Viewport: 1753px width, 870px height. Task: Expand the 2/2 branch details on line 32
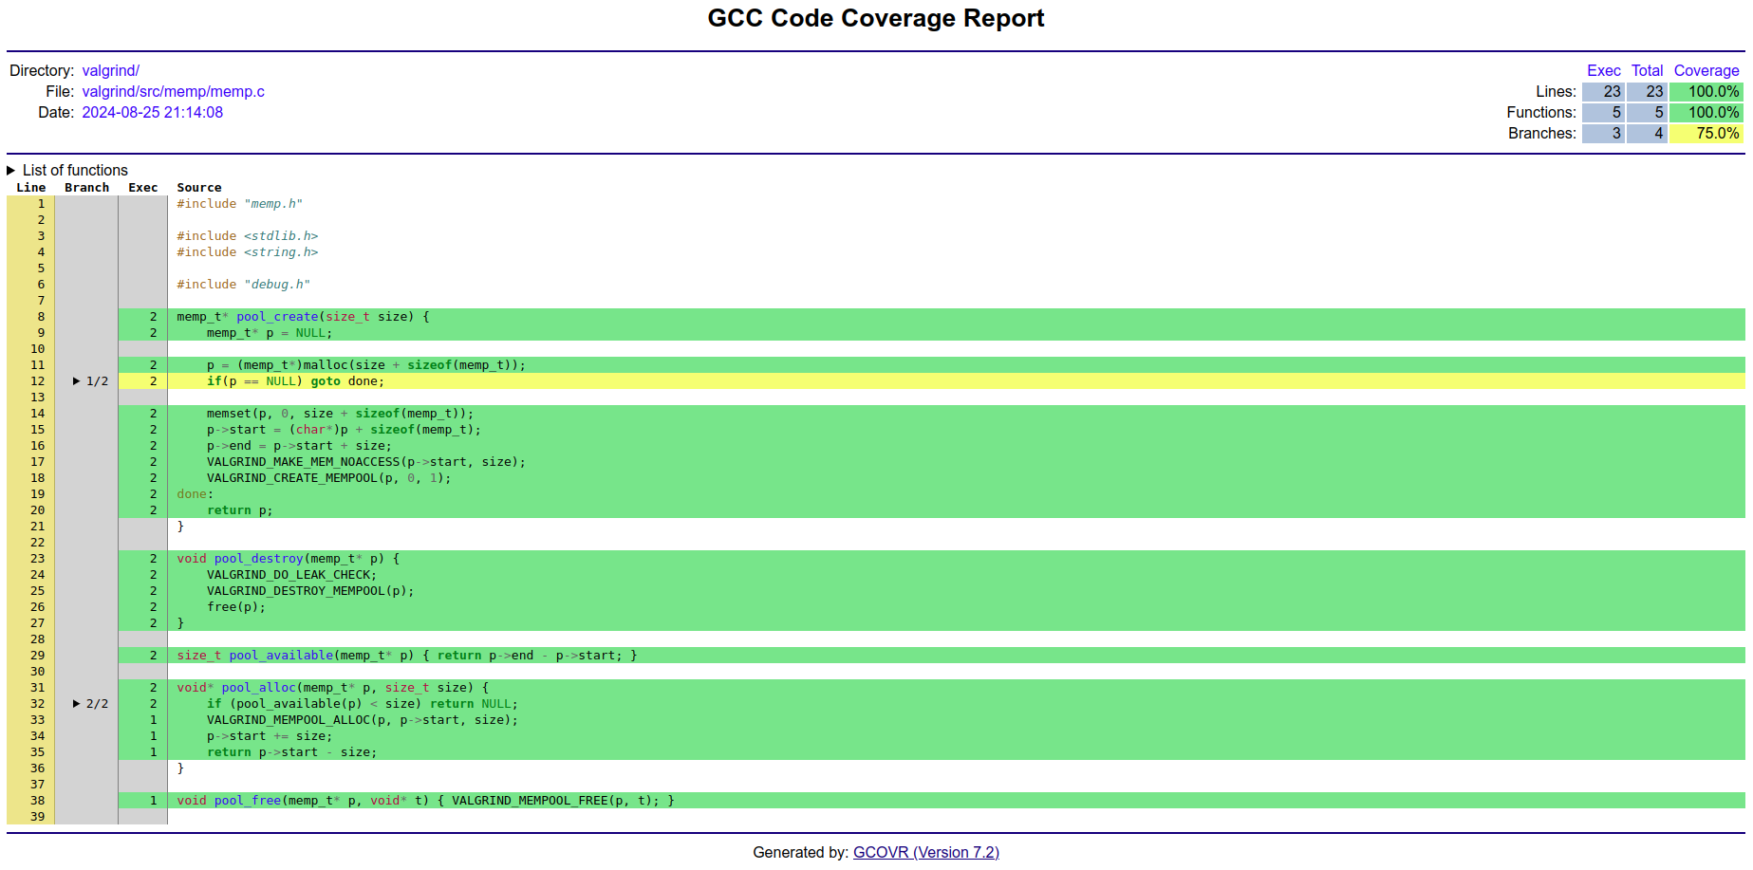91,704
